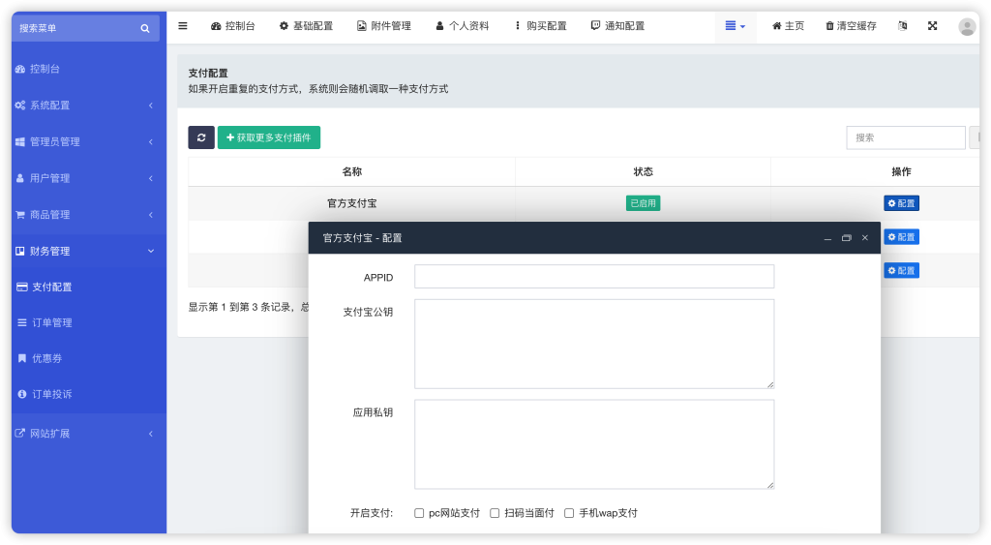Image resolution: width=991 pixels, height=545 pixels.
Task: Click the refresh table button
Action: coord(201,137)
